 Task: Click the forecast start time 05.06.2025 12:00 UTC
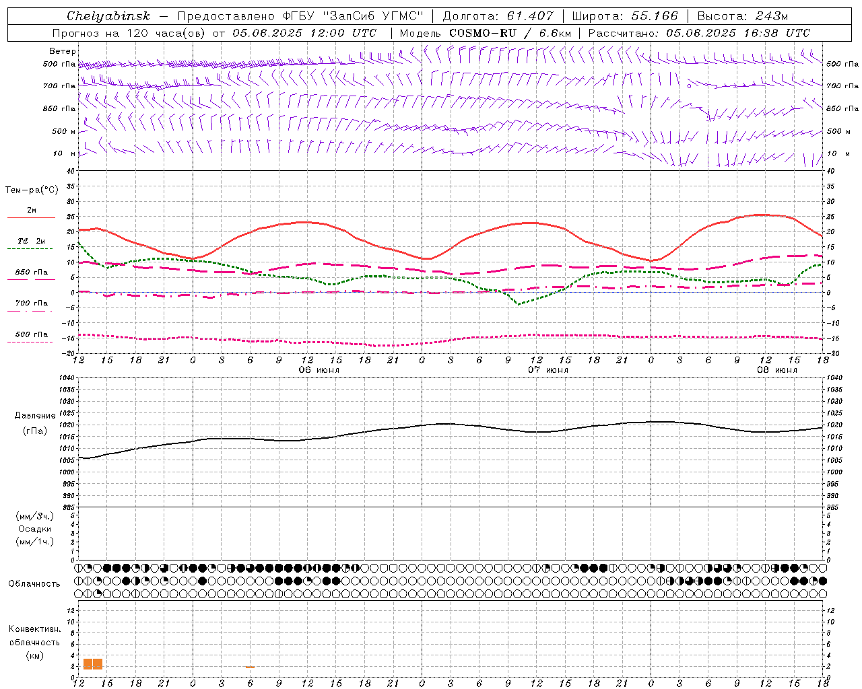coord(304,33)
